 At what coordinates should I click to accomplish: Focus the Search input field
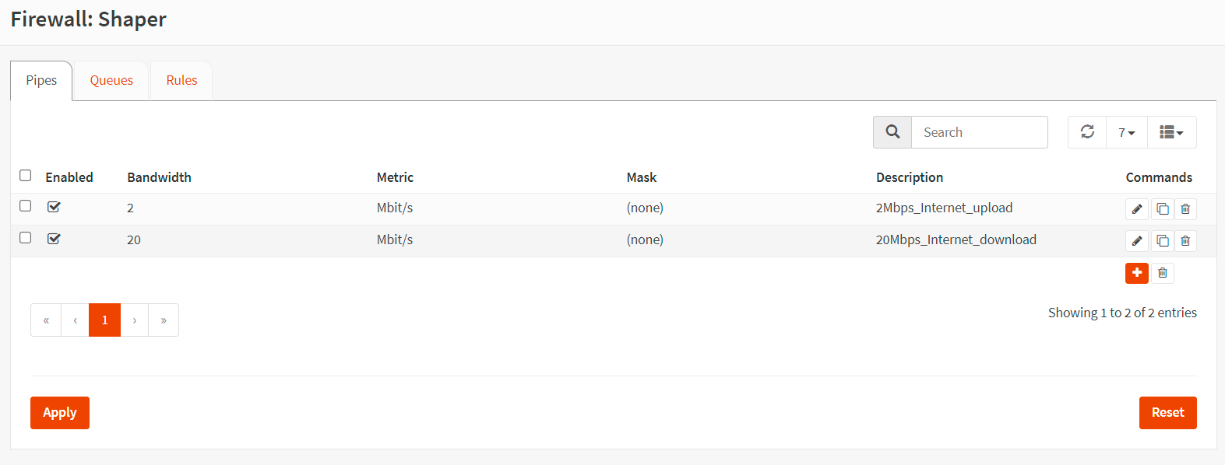coord(979,132)
